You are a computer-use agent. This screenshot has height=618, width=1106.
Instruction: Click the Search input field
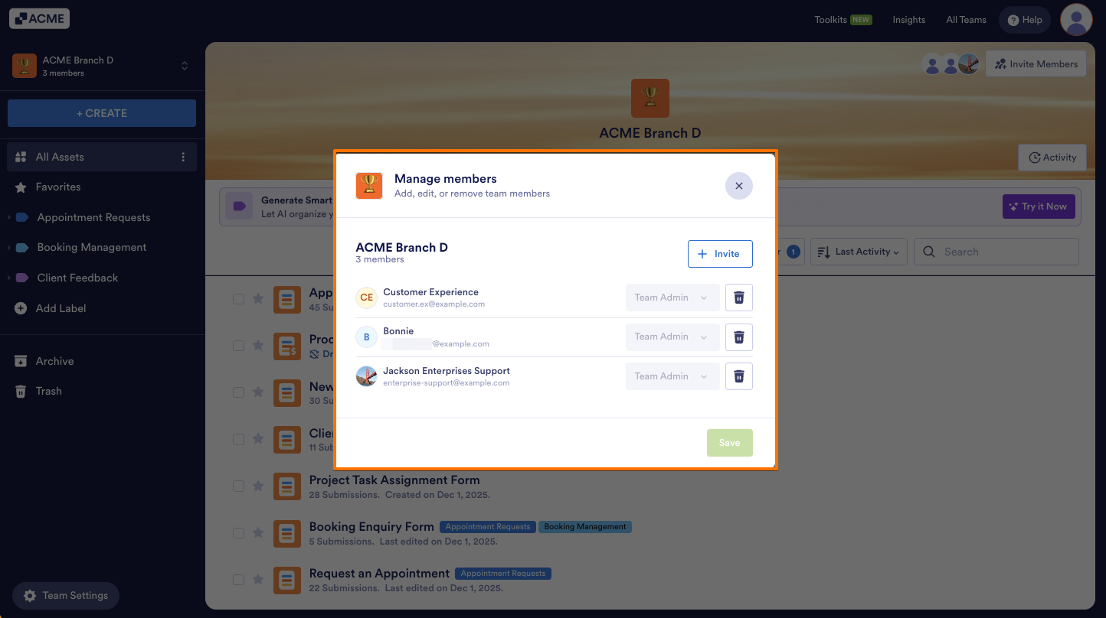(996, 252)
